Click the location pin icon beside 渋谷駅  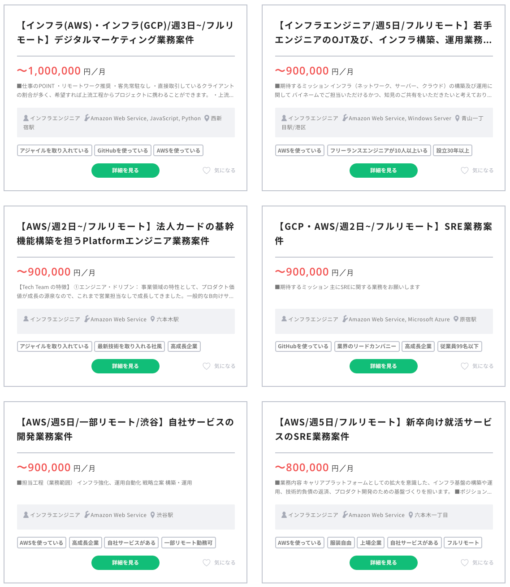[153, 515]
